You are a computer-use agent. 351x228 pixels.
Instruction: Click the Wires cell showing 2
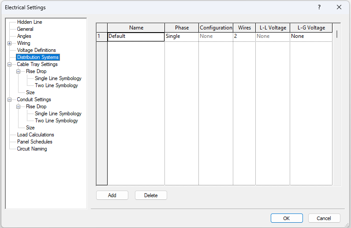click(x=244, y=37)
